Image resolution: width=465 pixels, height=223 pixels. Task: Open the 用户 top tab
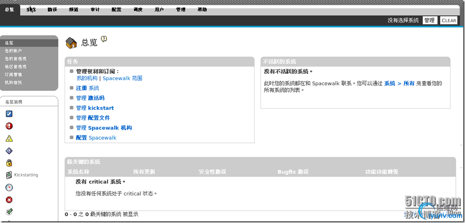point(159,9)
